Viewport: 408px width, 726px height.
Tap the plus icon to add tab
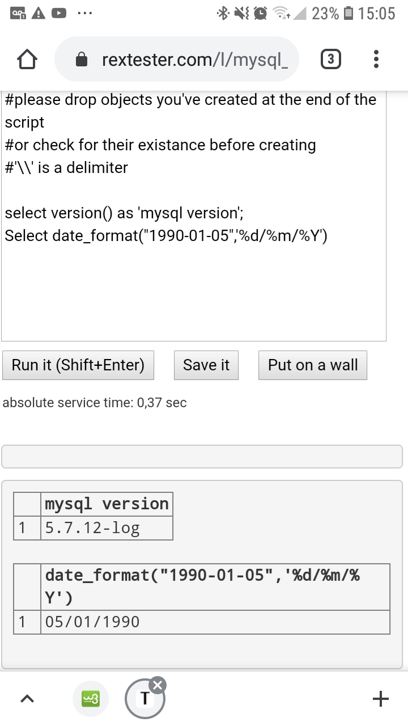click(381, 699)
